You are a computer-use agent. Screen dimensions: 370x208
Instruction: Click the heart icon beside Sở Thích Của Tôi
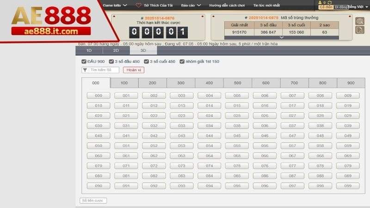point(138,6)
